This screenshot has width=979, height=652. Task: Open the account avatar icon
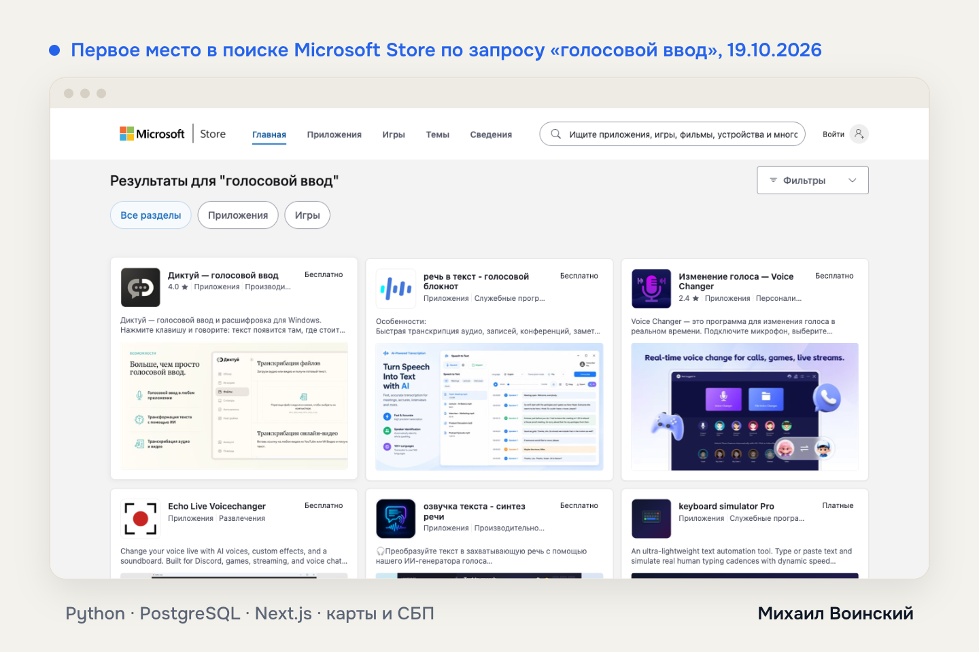[x=859, y=134]
